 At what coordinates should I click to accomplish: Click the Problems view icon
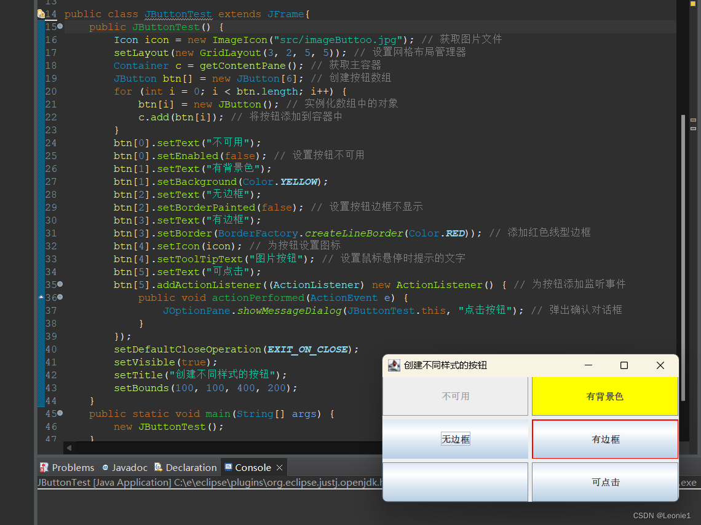[43, 467]
